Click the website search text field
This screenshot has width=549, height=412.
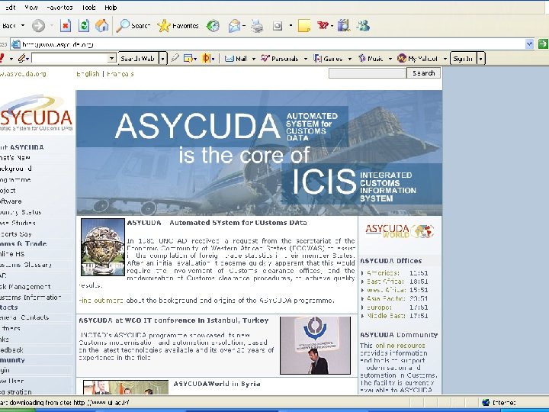pos(368,73)
